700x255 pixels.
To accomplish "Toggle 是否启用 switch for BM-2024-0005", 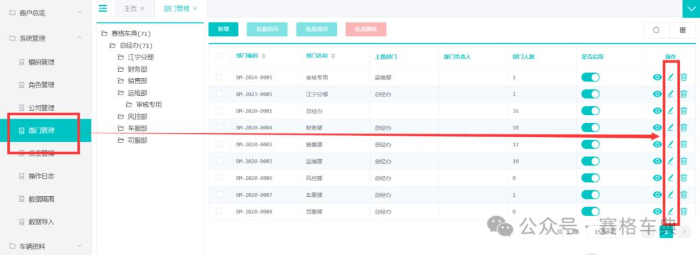I will (590, 77).
